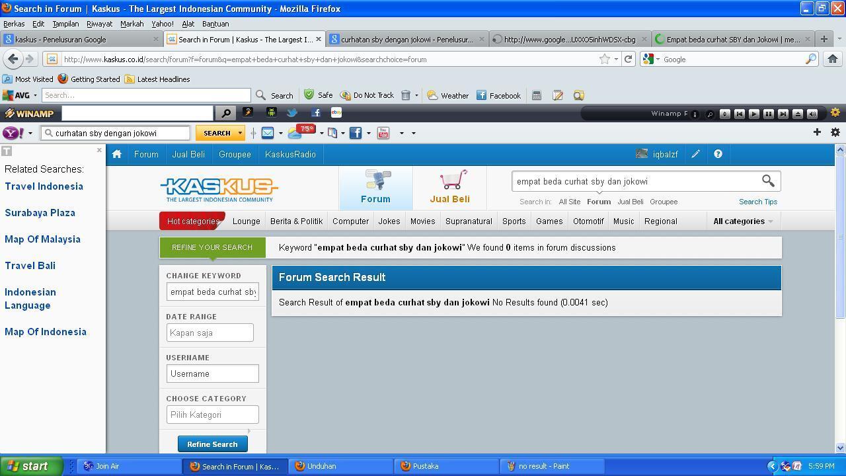This screenshot has width=846, height=476.
Task: Toggle the AVG Do Not Track button
Action: [x=367, y=95]
